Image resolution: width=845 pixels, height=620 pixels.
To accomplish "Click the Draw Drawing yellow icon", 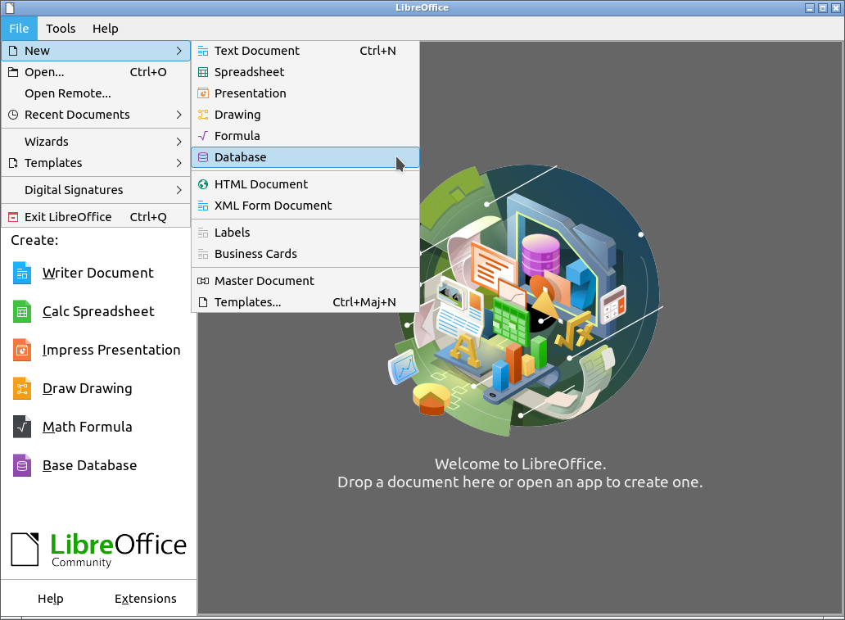I will pyautogui.click(x=22, y=388).
